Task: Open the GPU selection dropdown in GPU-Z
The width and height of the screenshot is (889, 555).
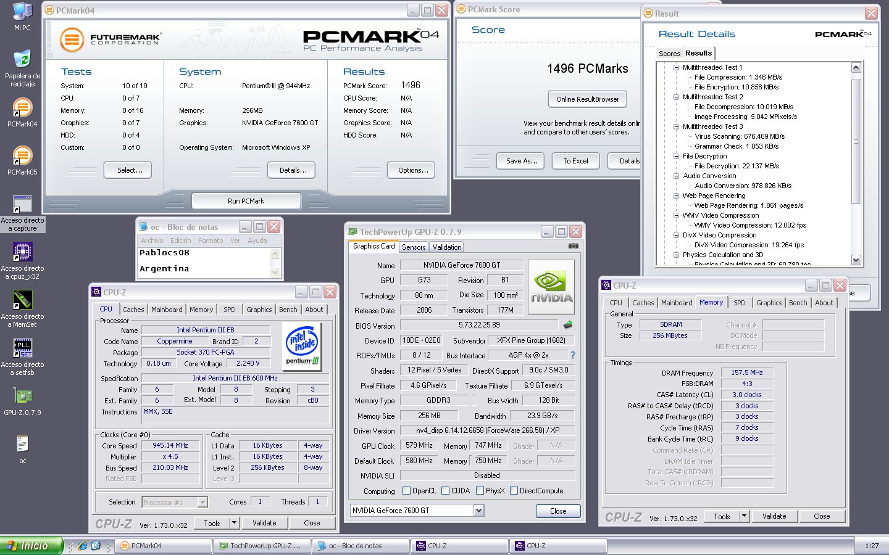Action: click(x=478, y=511)
